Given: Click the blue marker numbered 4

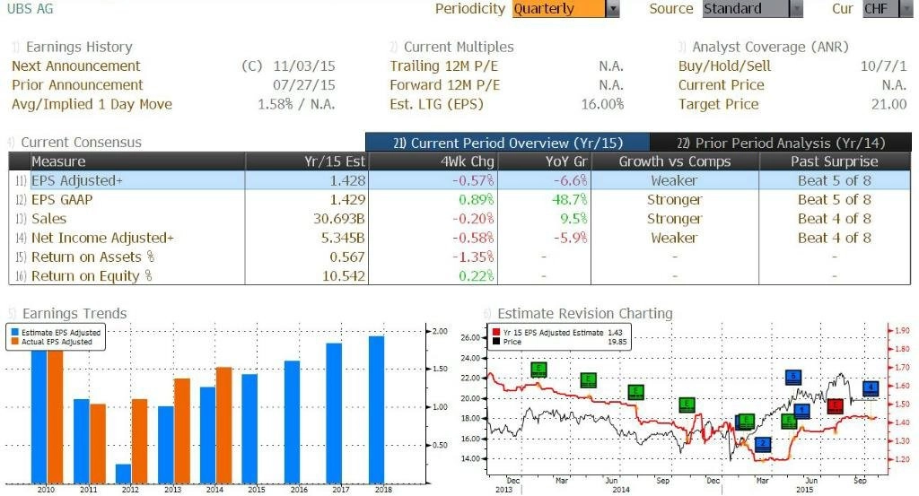Looking at the screenshot, I should click(871, 388).
